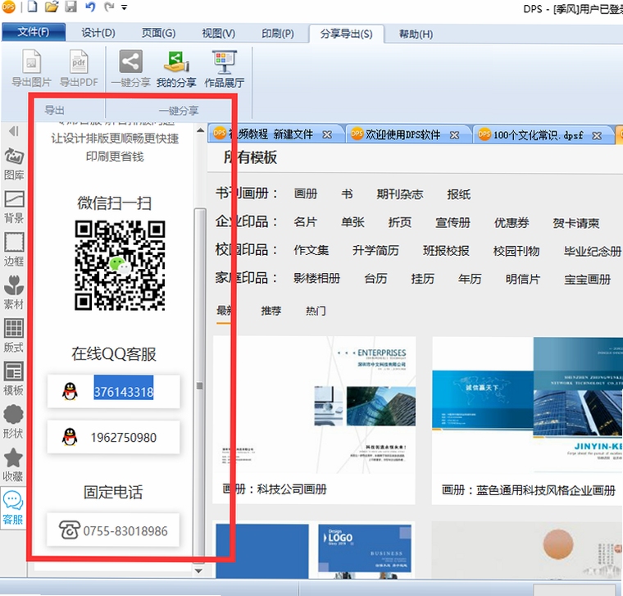623x596 pixels.
Task: Select the 明信片 template category
Action: click(x=523, y=279)
